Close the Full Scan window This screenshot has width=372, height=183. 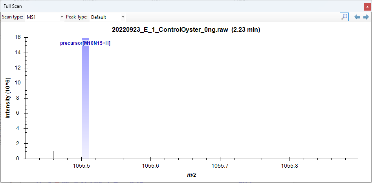[x=367, y=7]
